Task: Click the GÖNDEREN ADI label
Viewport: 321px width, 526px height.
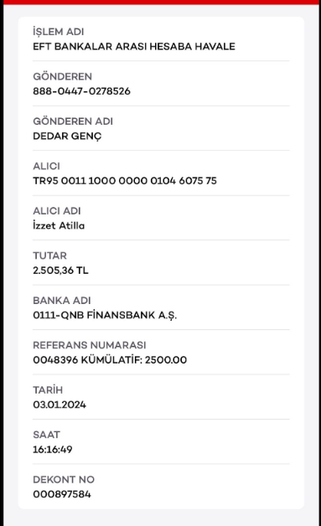Action: click(73, 121)
